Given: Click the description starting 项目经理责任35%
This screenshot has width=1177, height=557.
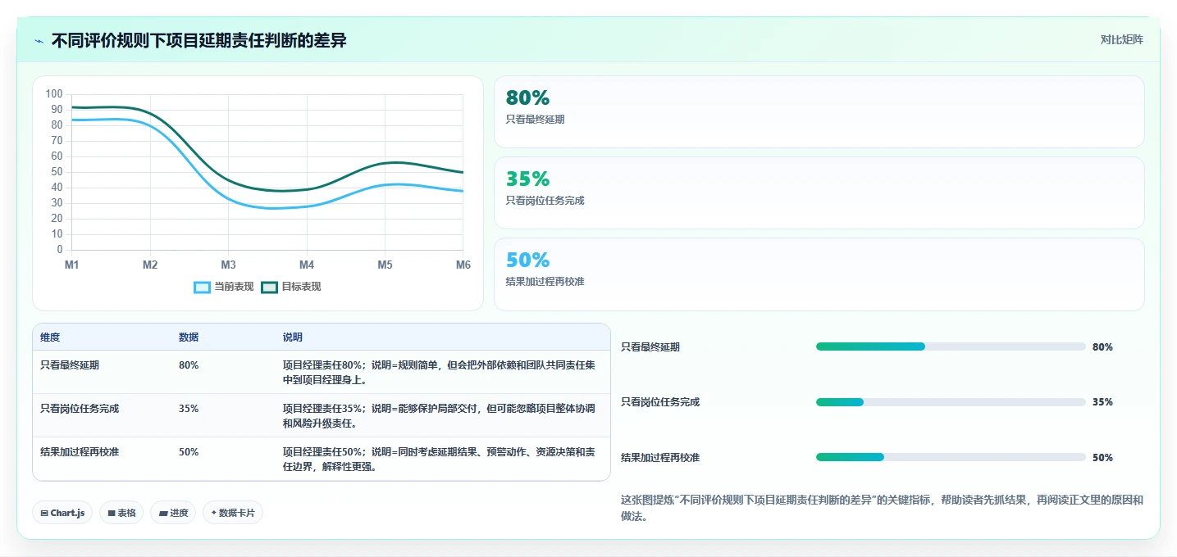Looking at the screenshot, I should (x=439, y=416).
